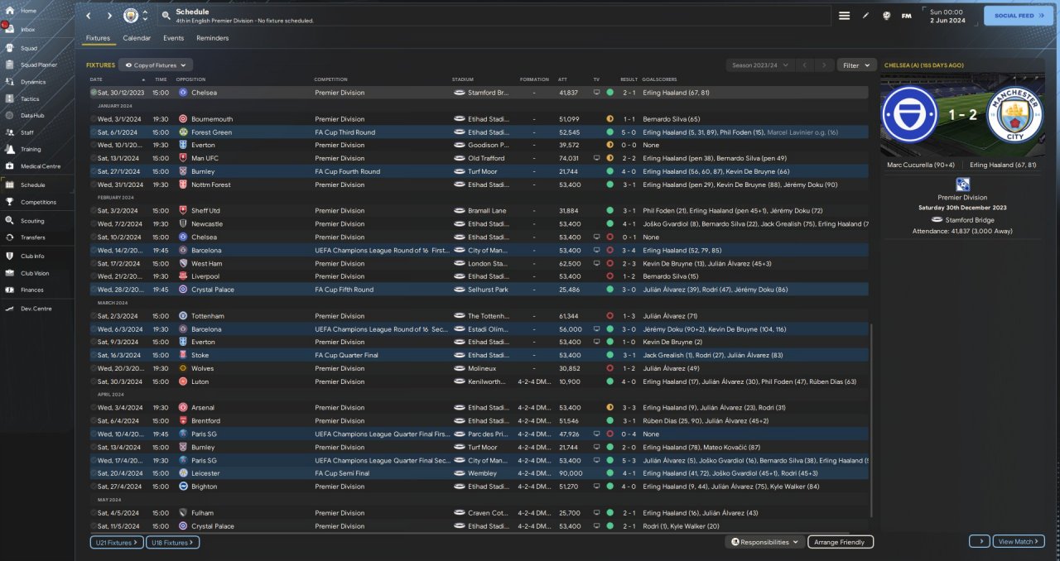Screen dimensions: 1060x561
Task: Sort by Opposition column header
Action: point(190,79)
